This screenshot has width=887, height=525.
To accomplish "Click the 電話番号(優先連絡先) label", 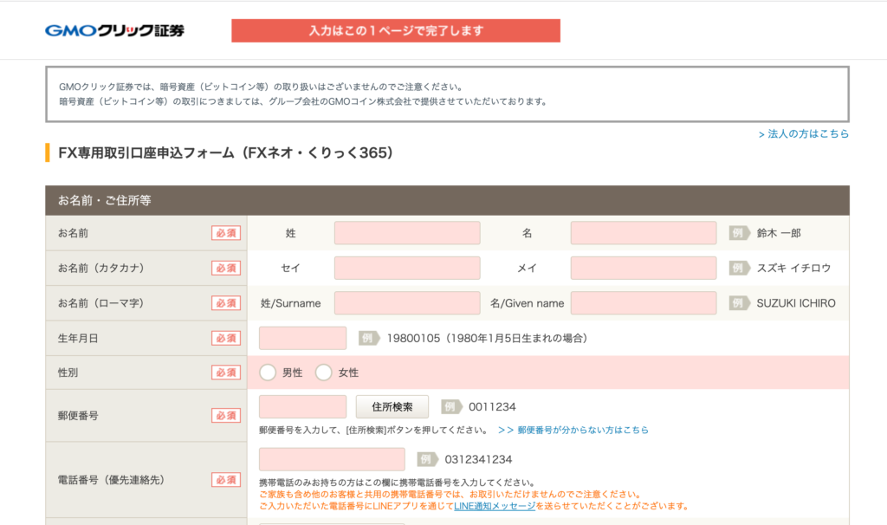I will (x=111, y=480).
